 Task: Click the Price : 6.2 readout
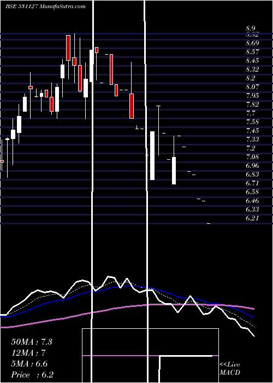tap(32, 375)
